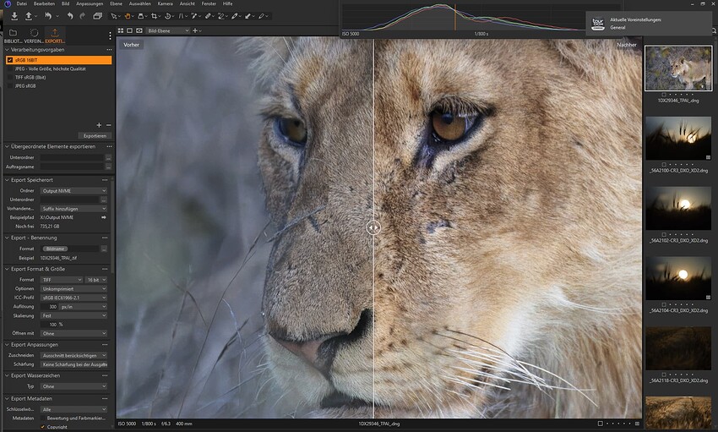The height and width of the screenshot is (432, 718).
Task: Uncheck the sRGB 16BIT recipe checkbox
Action: (x=9, y=60)
